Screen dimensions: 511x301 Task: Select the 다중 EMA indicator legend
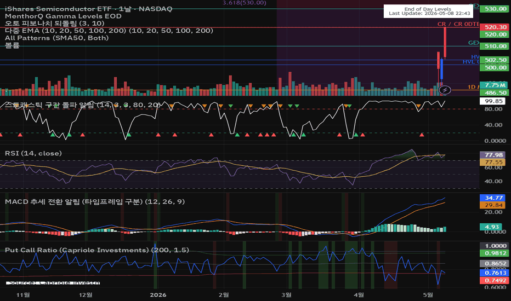109,31
